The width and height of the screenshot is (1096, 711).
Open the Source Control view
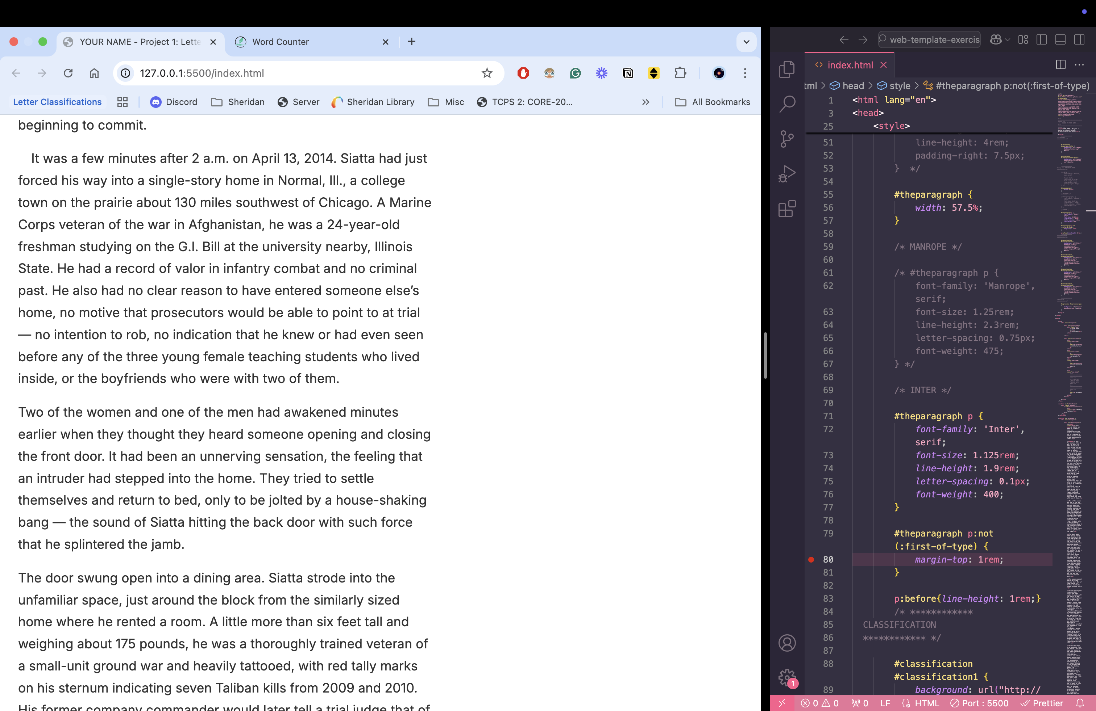787,138
